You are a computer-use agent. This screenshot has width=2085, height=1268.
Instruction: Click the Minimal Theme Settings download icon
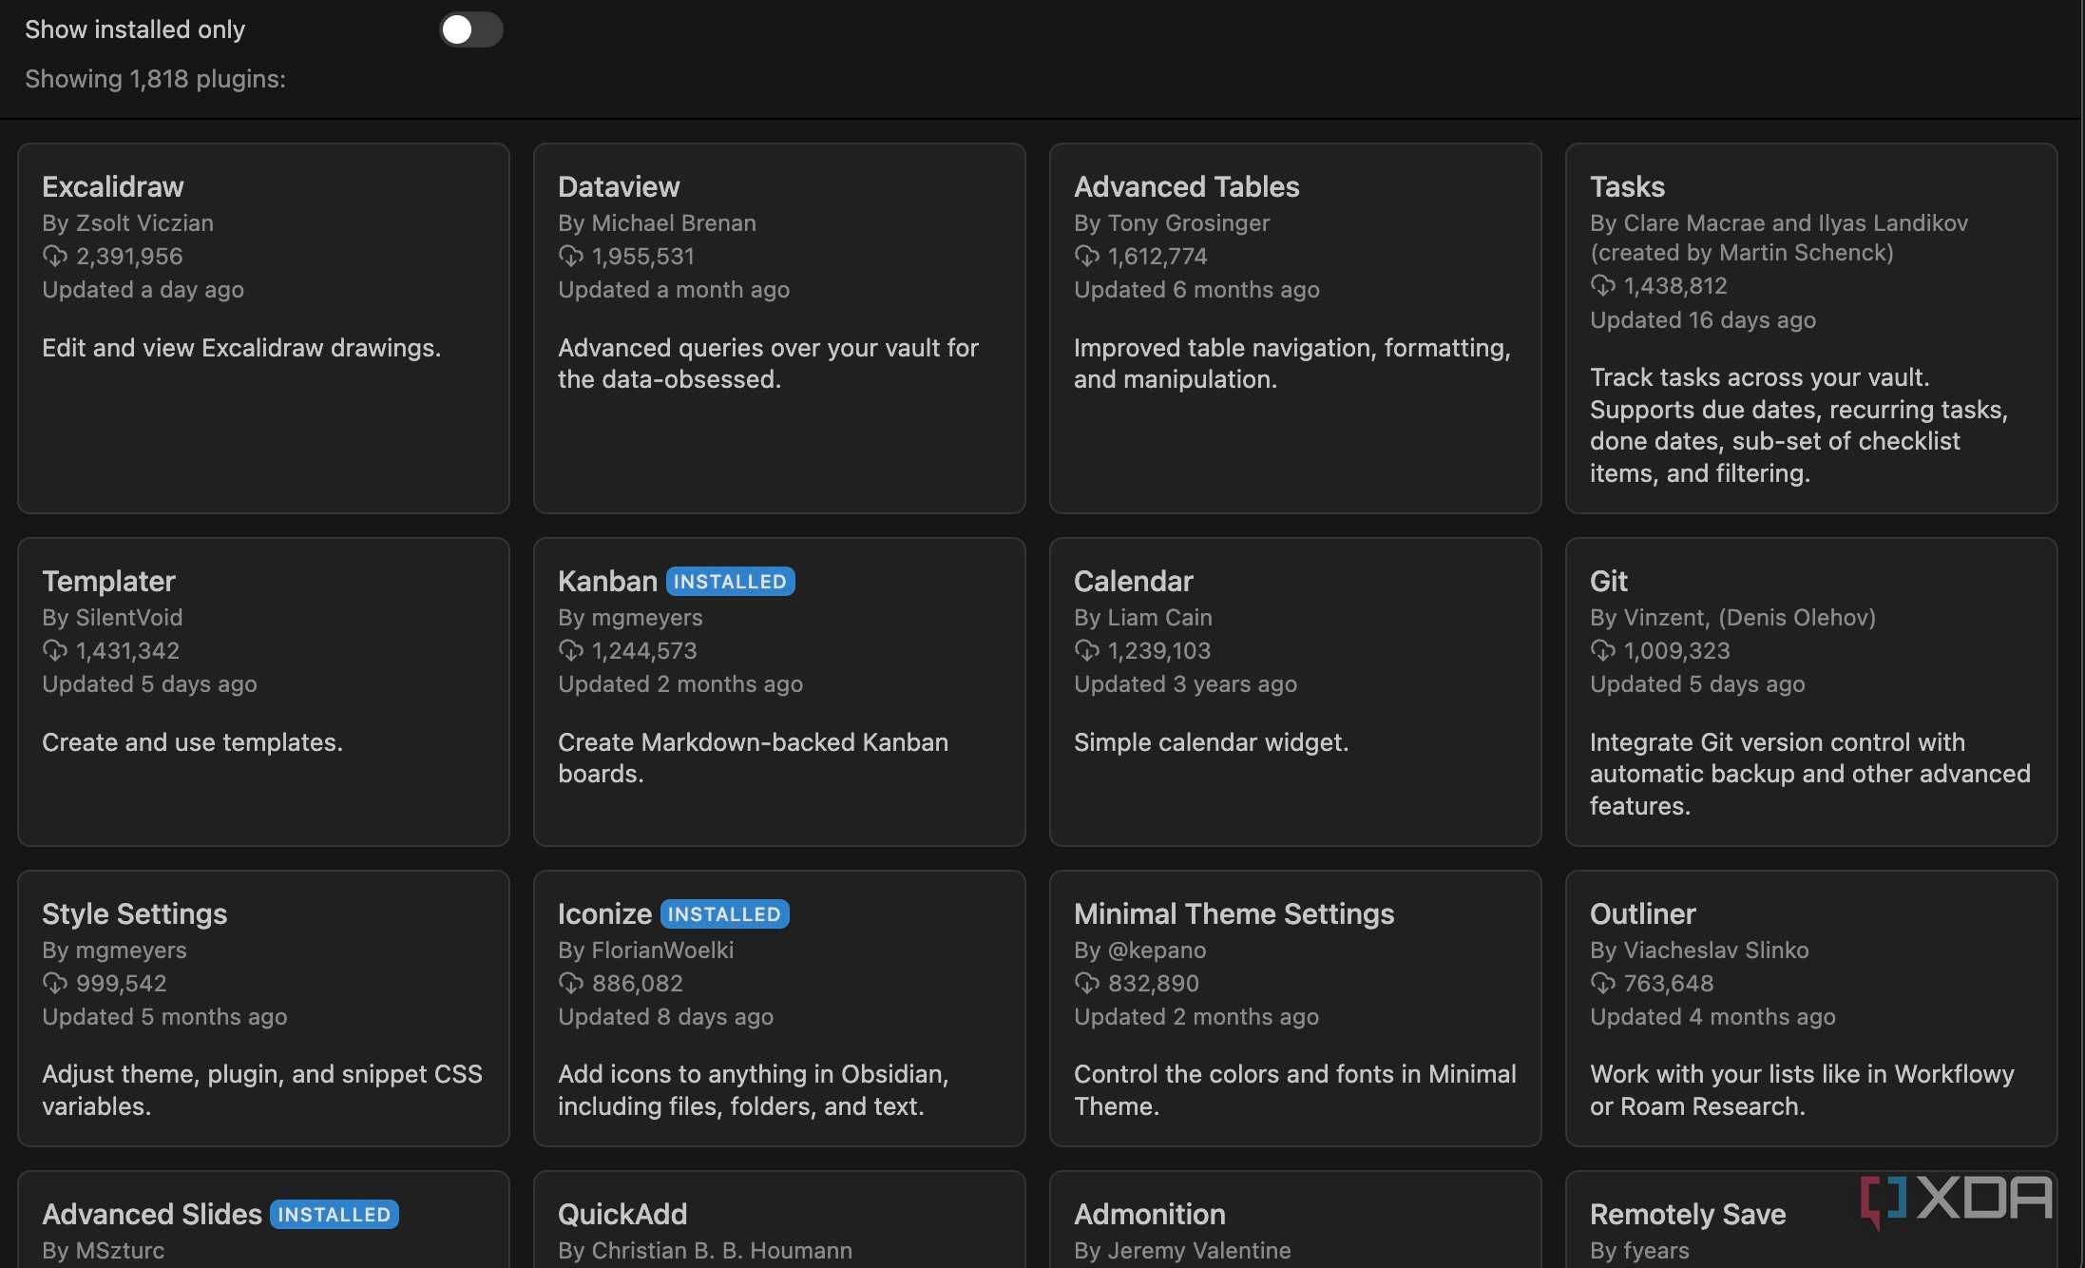[1087, 984]
